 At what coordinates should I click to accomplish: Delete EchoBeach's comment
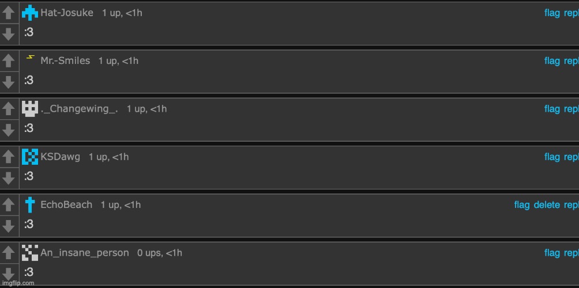pyautogui.click(x=547, y=204)
